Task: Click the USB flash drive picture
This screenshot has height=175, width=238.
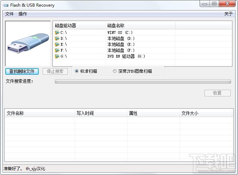Action: click(28, 43)
